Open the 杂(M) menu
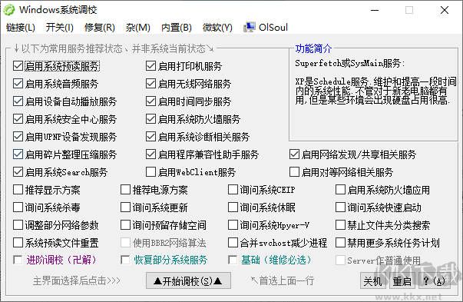 [138, 28]
